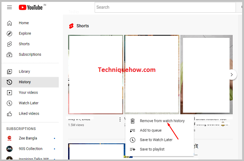The height and width of the screenshot is (161, 244).
Task: Click the playlist-add icon beside Save to playlist
Action: 132,149
